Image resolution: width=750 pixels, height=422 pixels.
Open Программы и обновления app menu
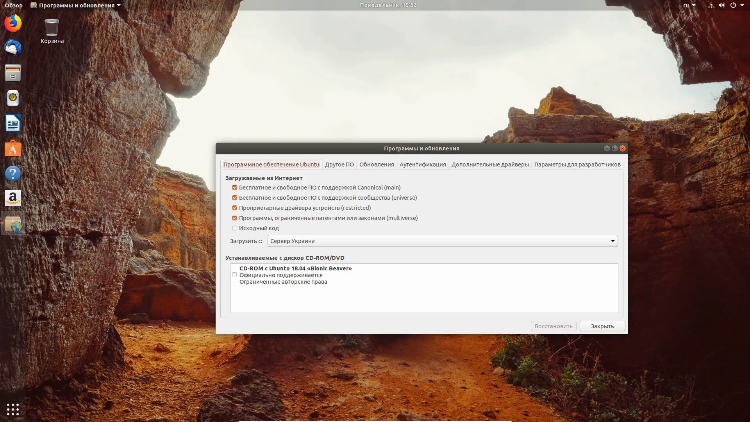pyautogui.click(x=76, y=5)
